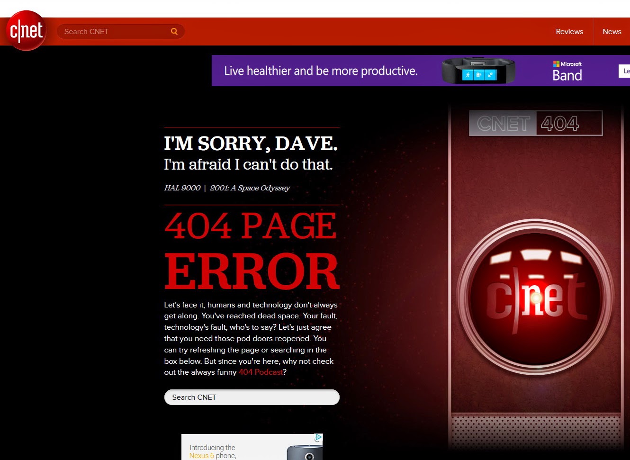Screen dimensions: 630x460
Task: Click the partially visible banner button at the right edge
Action: click(x=624, y=71)
